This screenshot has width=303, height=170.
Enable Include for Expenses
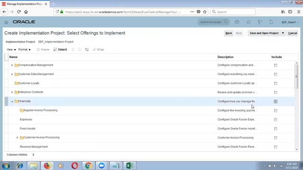point(276,119)
